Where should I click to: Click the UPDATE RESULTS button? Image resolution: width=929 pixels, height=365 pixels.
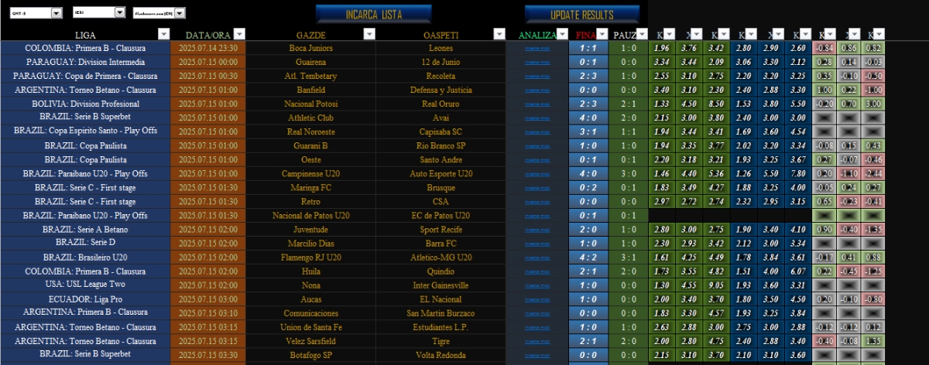point(581,15)
